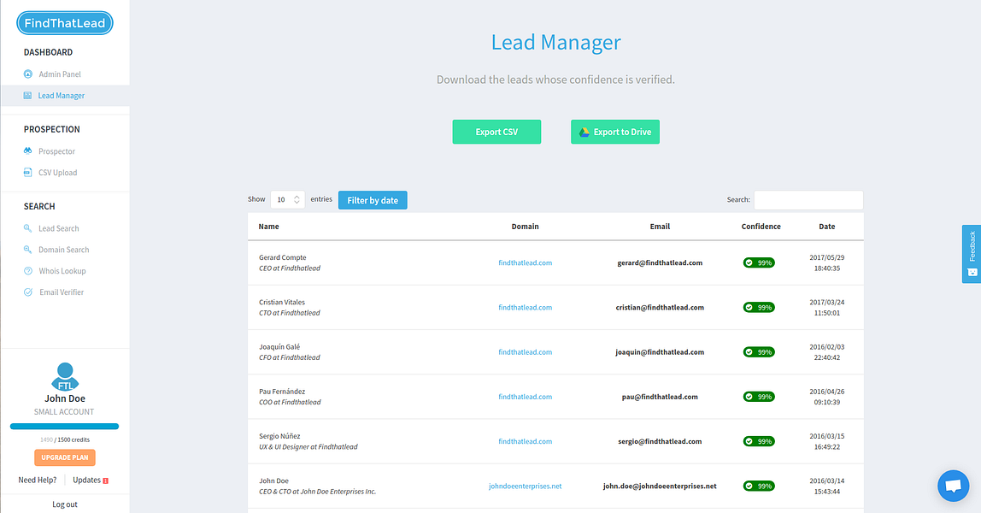Click the Updates notification badge

tap(106, 481)
